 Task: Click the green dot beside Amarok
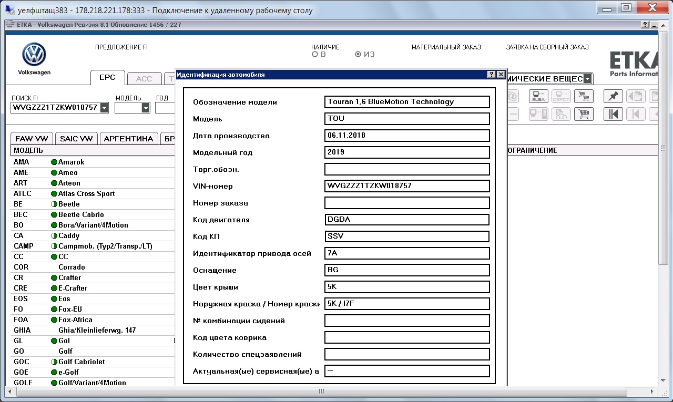point(54,162)
